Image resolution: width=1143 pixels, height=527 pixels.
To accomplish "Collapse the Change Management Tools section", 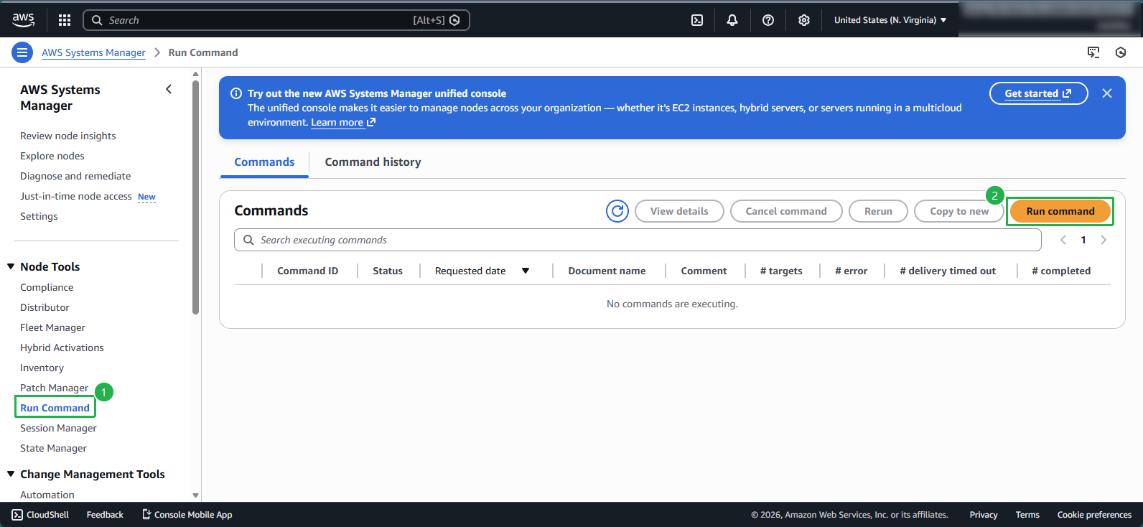I will click(x=11, y=474).
